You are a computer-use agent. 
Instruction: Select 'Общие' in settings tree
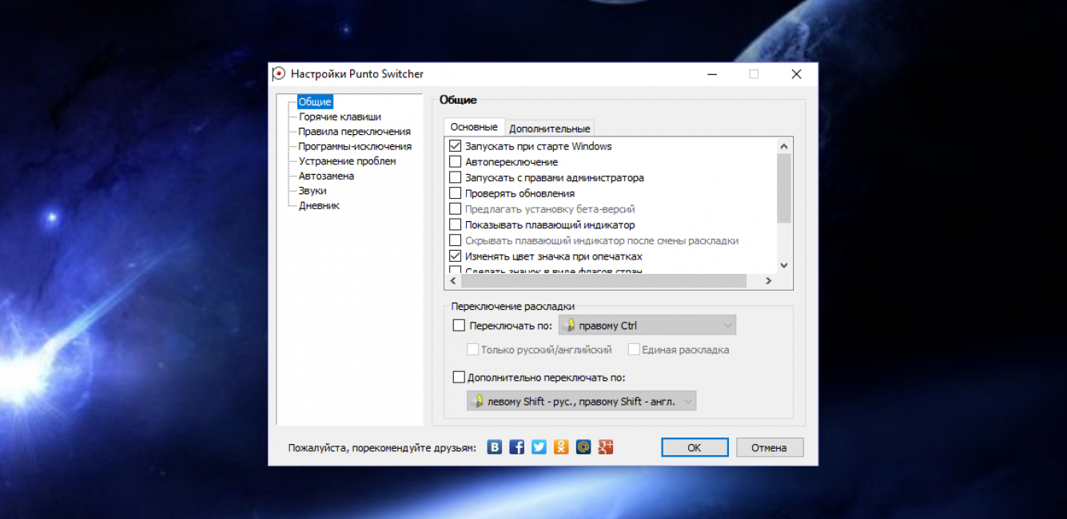point(314,102)
